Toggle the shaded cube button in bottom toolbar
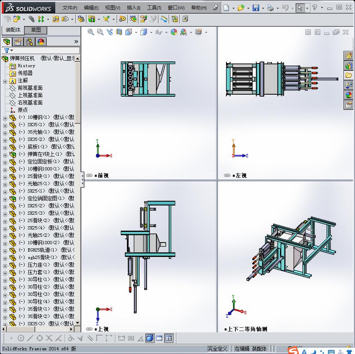 [x=149, y=338]
